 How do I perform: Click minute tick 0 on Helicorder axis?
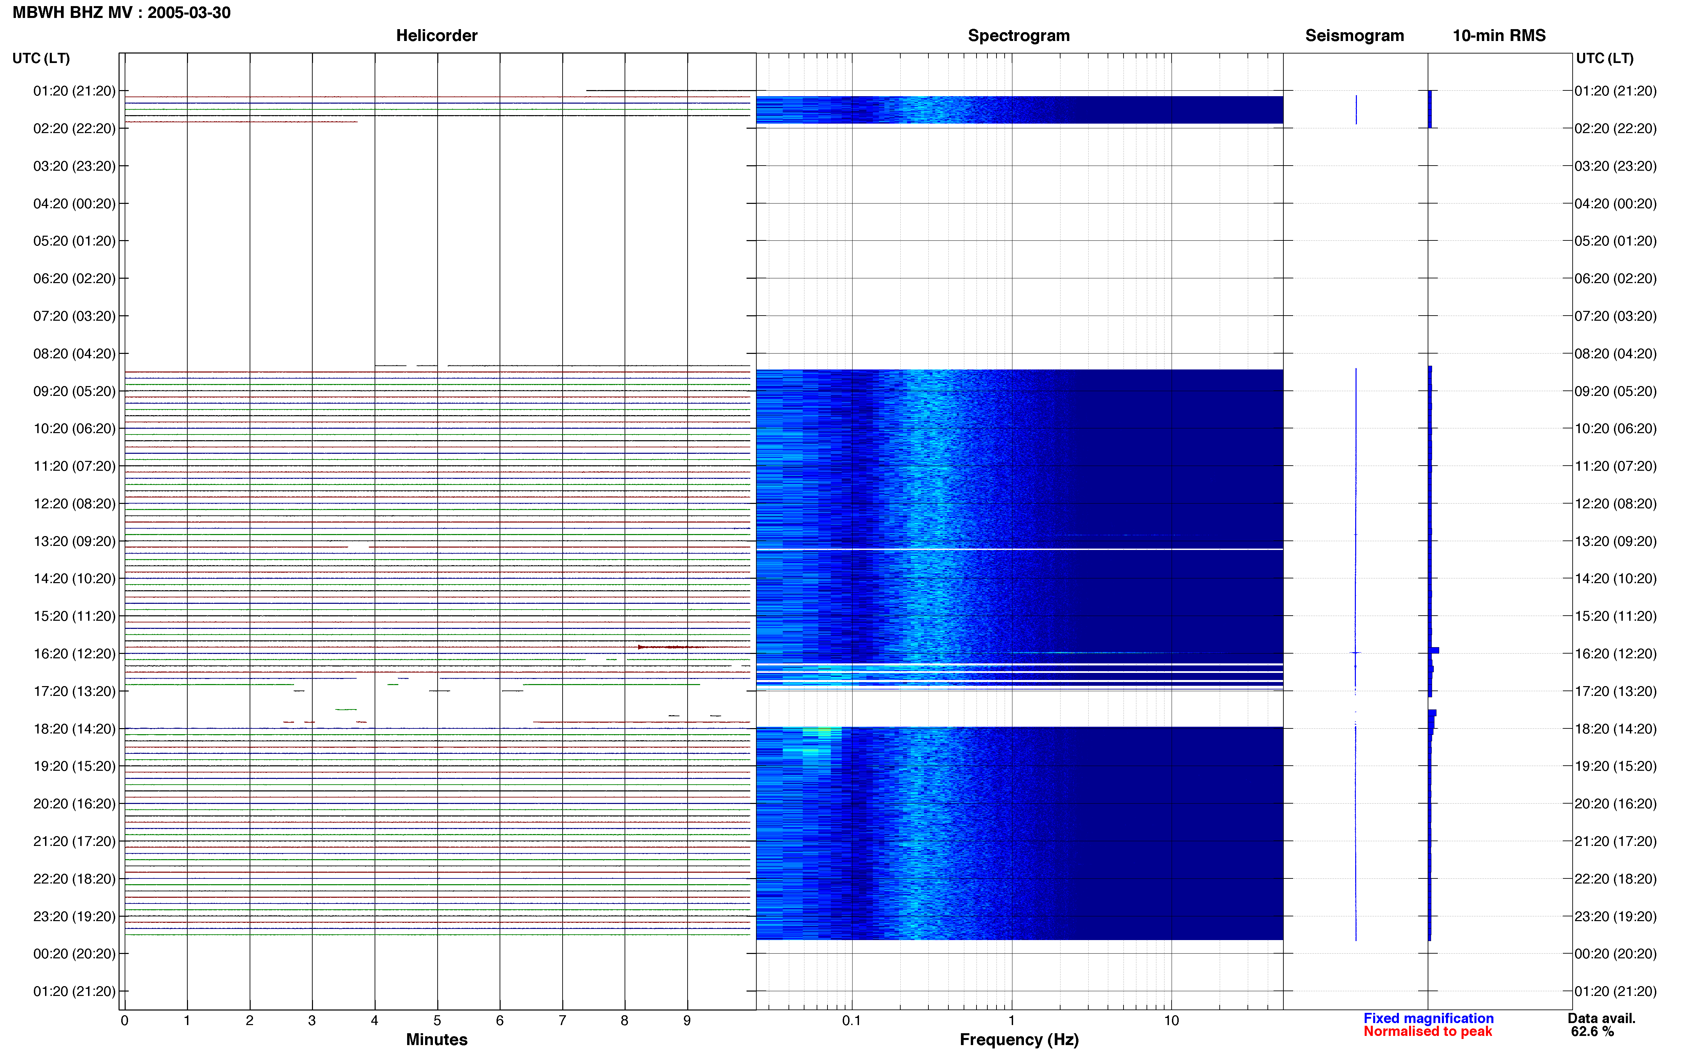[x=124, y=1021]
